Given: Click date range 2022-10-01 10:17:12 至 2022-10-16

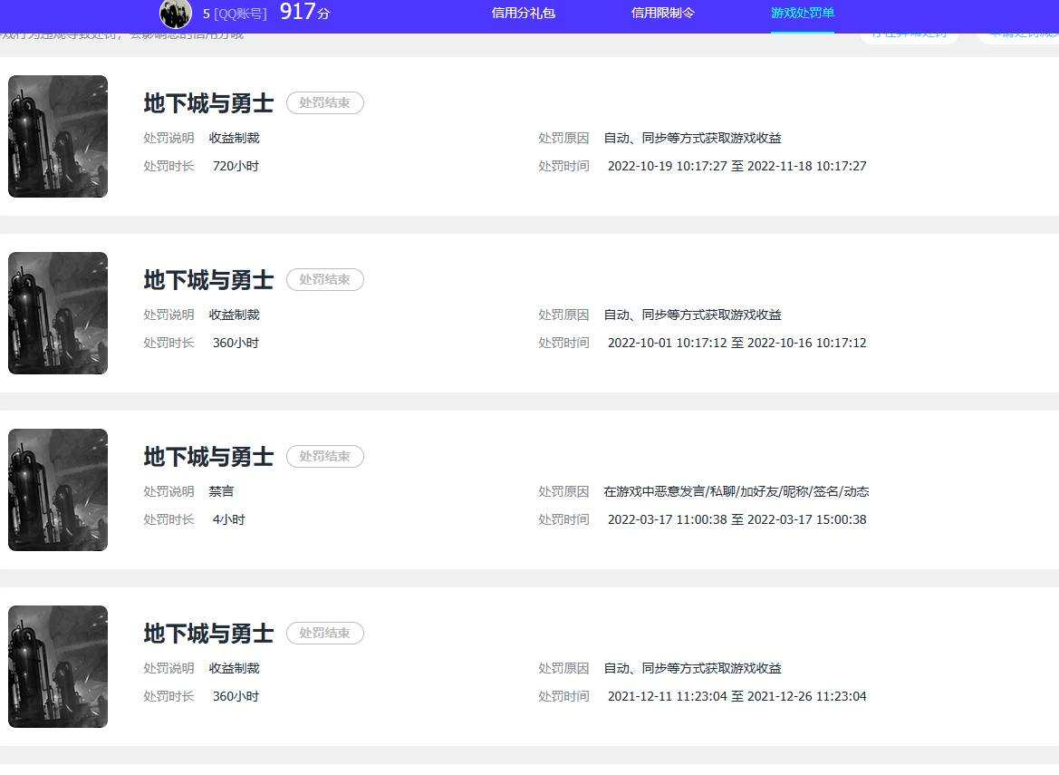Looking at the screenshot, I should click(736, 343).
